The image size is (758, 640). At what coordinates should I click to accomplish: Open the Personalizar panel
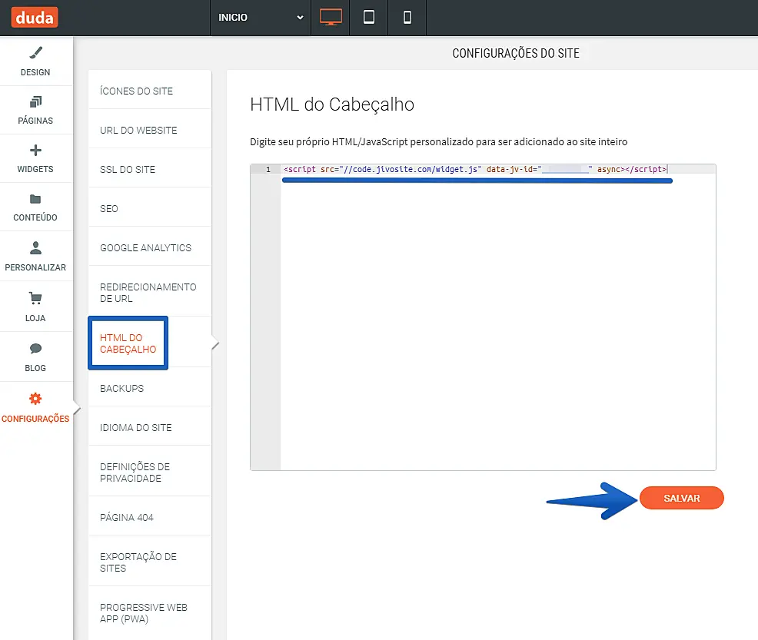click(x=35, y=257)
